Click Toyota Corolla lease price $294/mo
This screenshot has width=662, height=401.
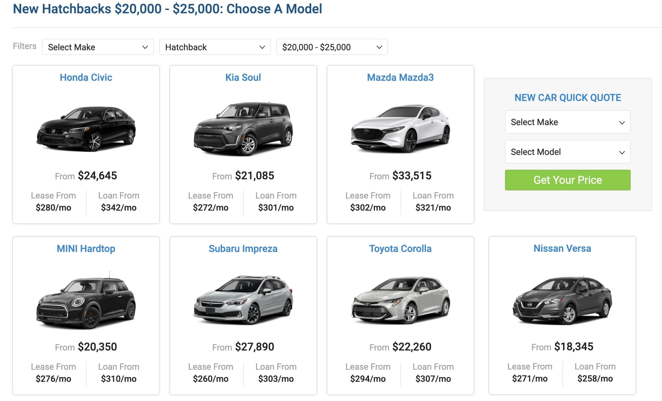[368, 379]
